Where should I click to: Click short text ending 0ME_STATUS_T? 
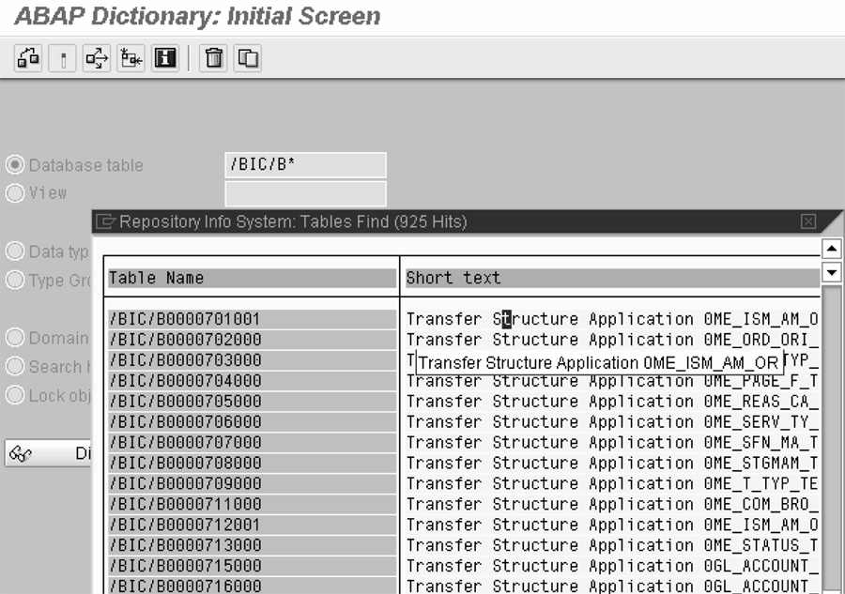coord(613,545)
